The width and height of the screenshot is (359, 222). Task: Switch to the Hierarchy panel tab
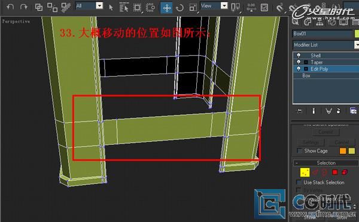320,22
